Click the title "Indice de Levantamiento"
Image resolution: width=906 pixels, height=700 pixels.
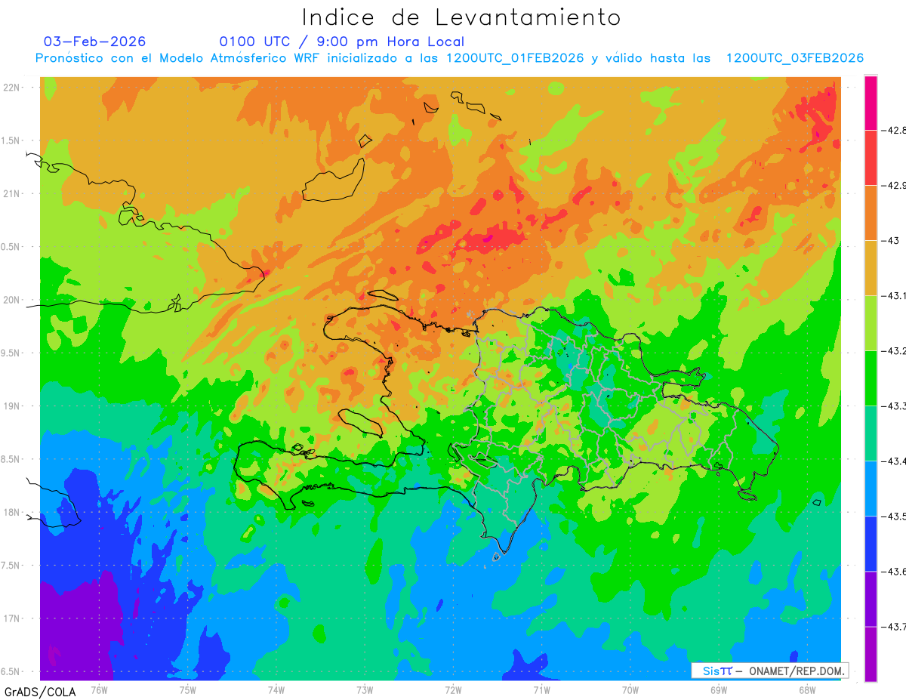coord(461,17)
